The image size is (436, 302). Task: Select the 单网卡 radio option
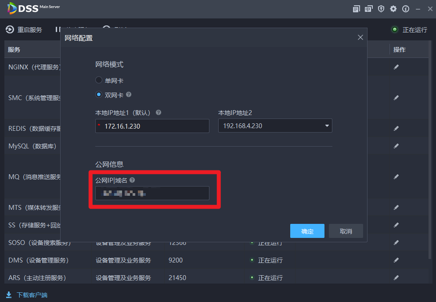tap(99, 80)
